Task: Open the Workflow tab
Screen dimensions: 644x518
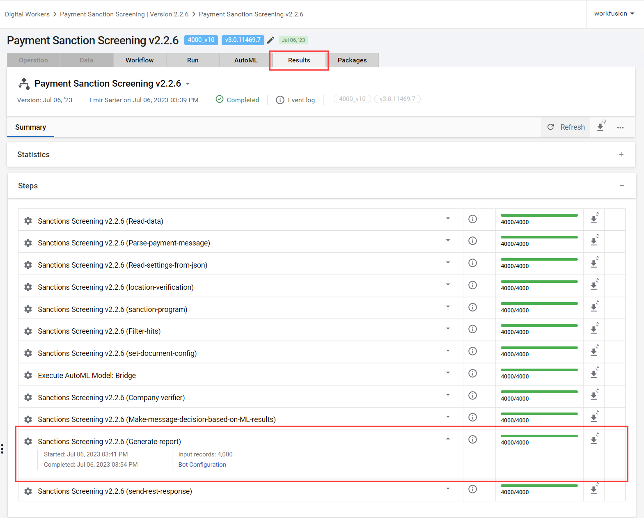Action: [140, 60]
